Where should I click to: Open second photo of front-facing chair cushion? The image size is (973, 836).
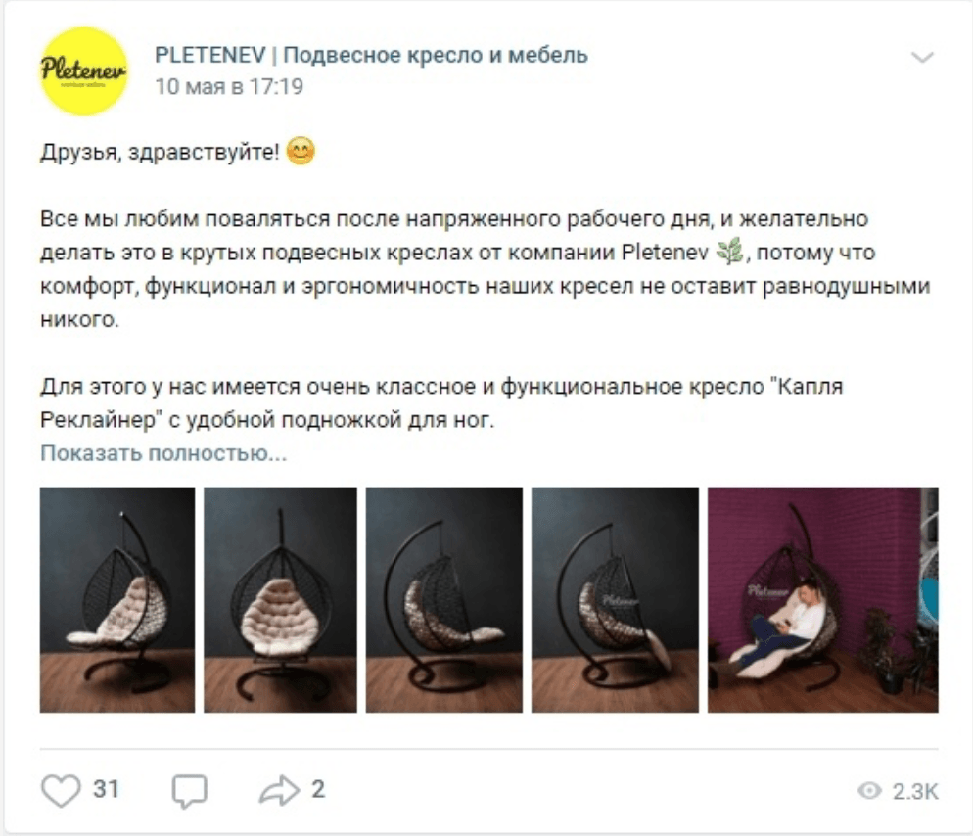click(x=281, y=599)
